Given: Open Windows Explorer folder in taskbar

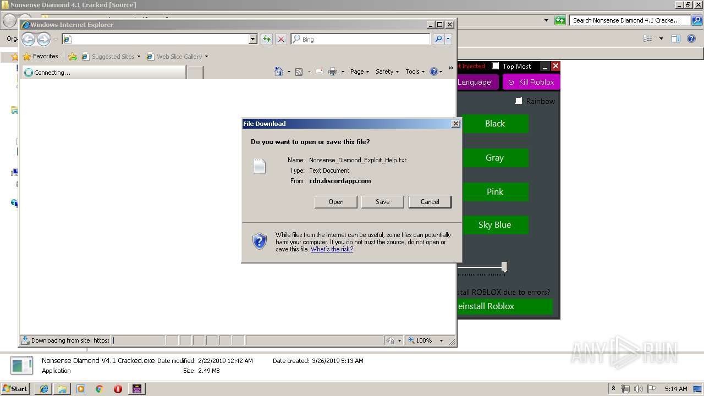Looking at the screenshot, I should click(62, 389).
